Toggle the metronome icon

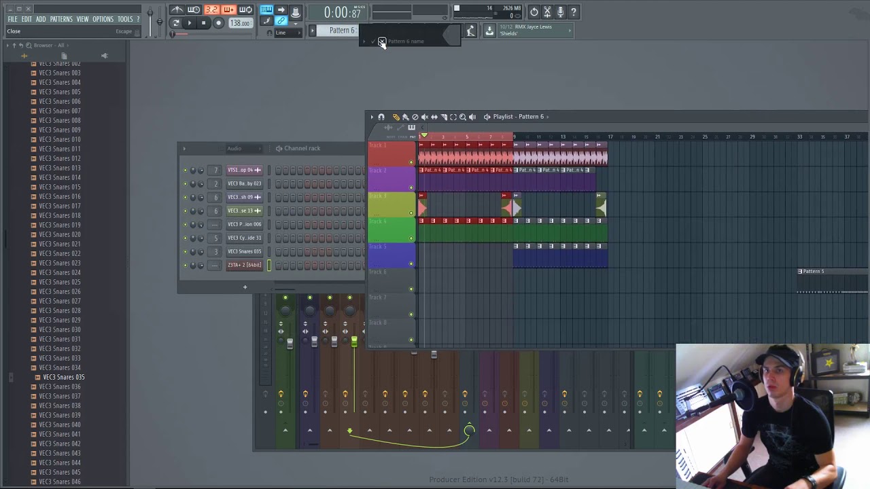coord(177,10)
